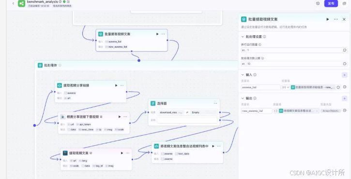Go back using the header arrow
The width and height of the screenshot is (351, 179).
13,3
